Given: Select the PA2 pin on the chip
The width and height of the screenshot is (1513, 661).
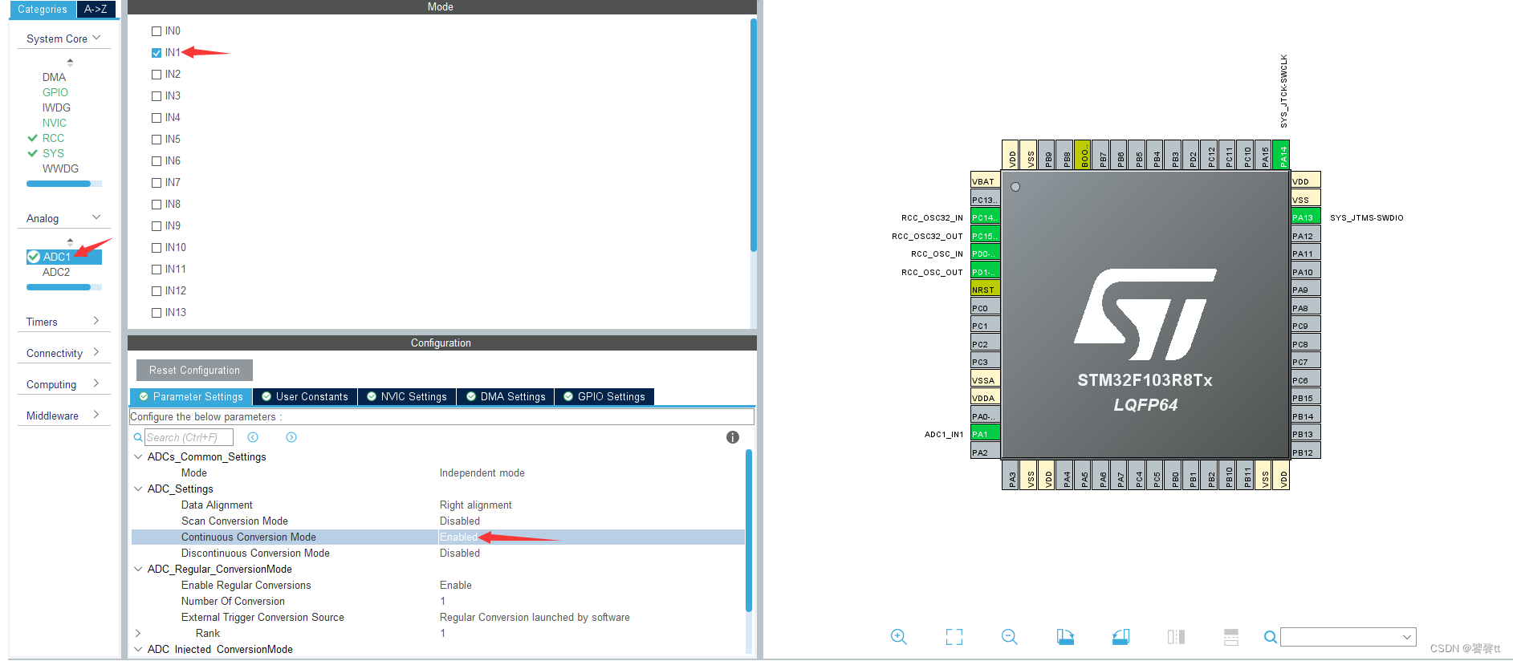Looking at the screenshot, I should 985,452.
